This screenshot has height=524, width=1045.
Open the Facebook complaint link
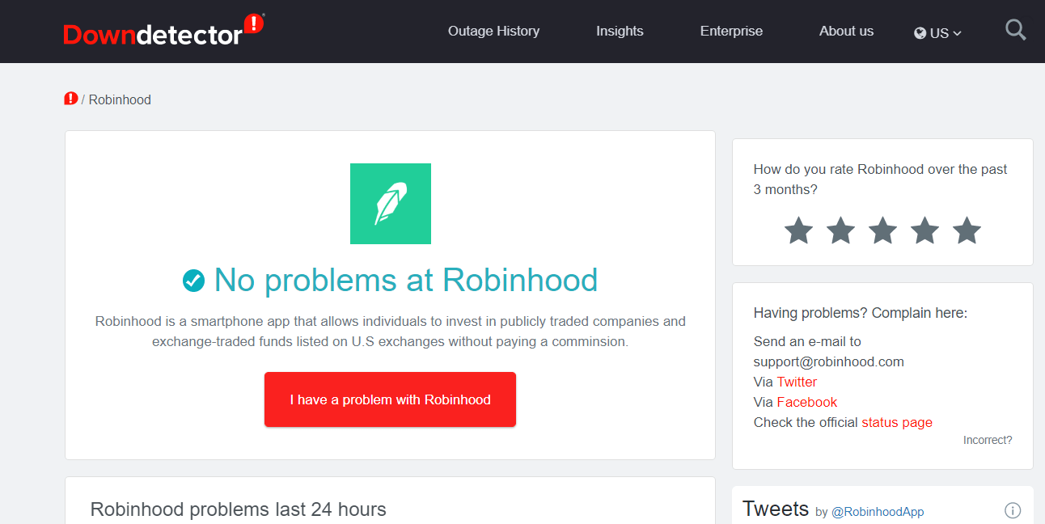(x=806, y=402)
